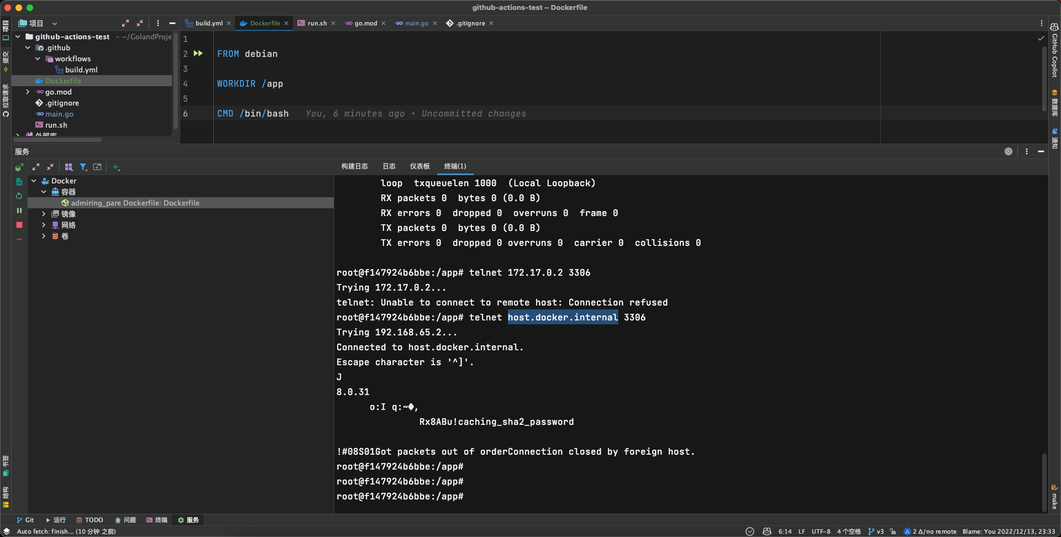Open the filter funnel dropdown in Services toolbar
This screenshot has height=537, width=1061.
(x=83, y=167)
